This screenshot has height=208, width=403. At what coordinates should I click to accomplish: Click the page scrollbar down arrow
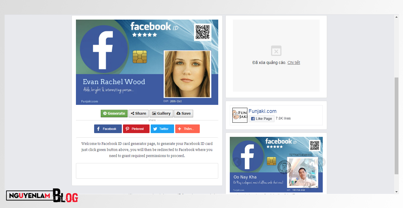(x=397, y=192)
